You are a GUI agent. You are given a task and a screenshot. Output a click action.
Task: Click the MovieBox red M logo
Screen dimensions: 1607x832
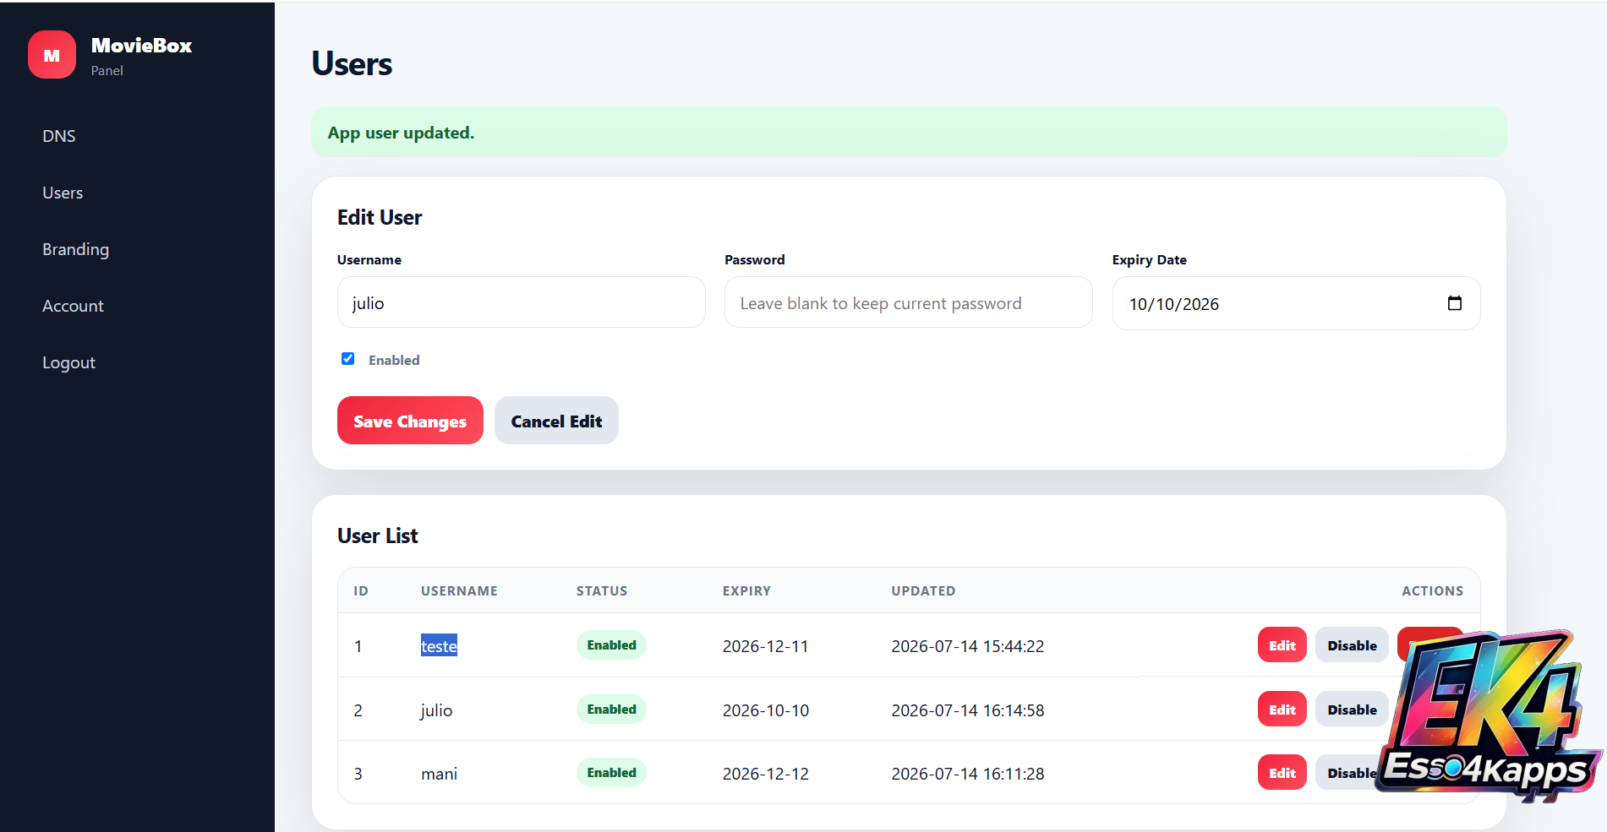pos(52,55)
